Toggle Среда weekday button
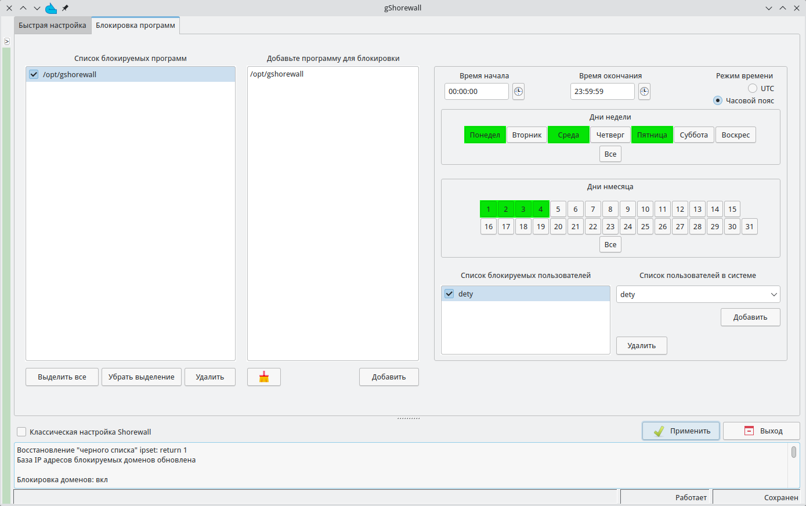The image size is (806, 506). click(x=569, y=135)
